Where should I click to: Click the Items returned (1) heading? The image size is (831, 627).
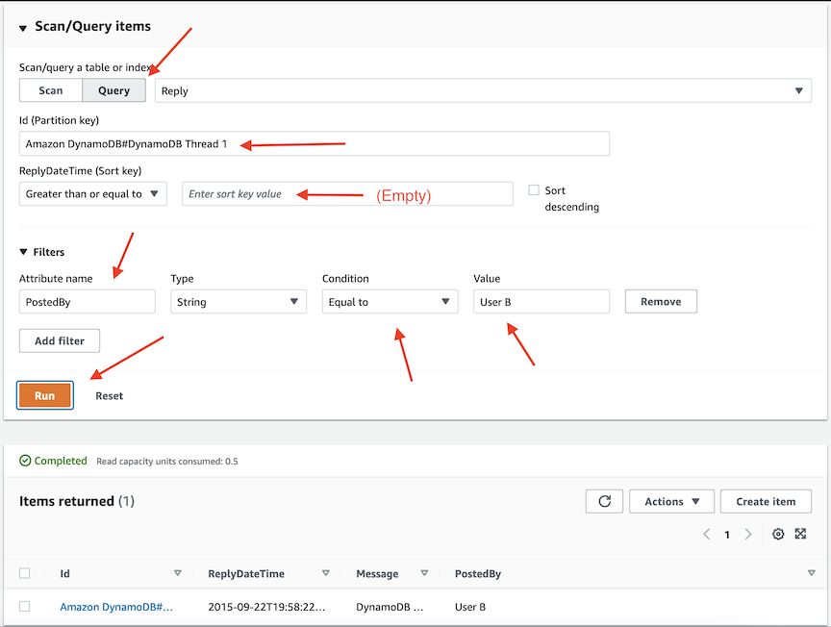coord(77,501)
